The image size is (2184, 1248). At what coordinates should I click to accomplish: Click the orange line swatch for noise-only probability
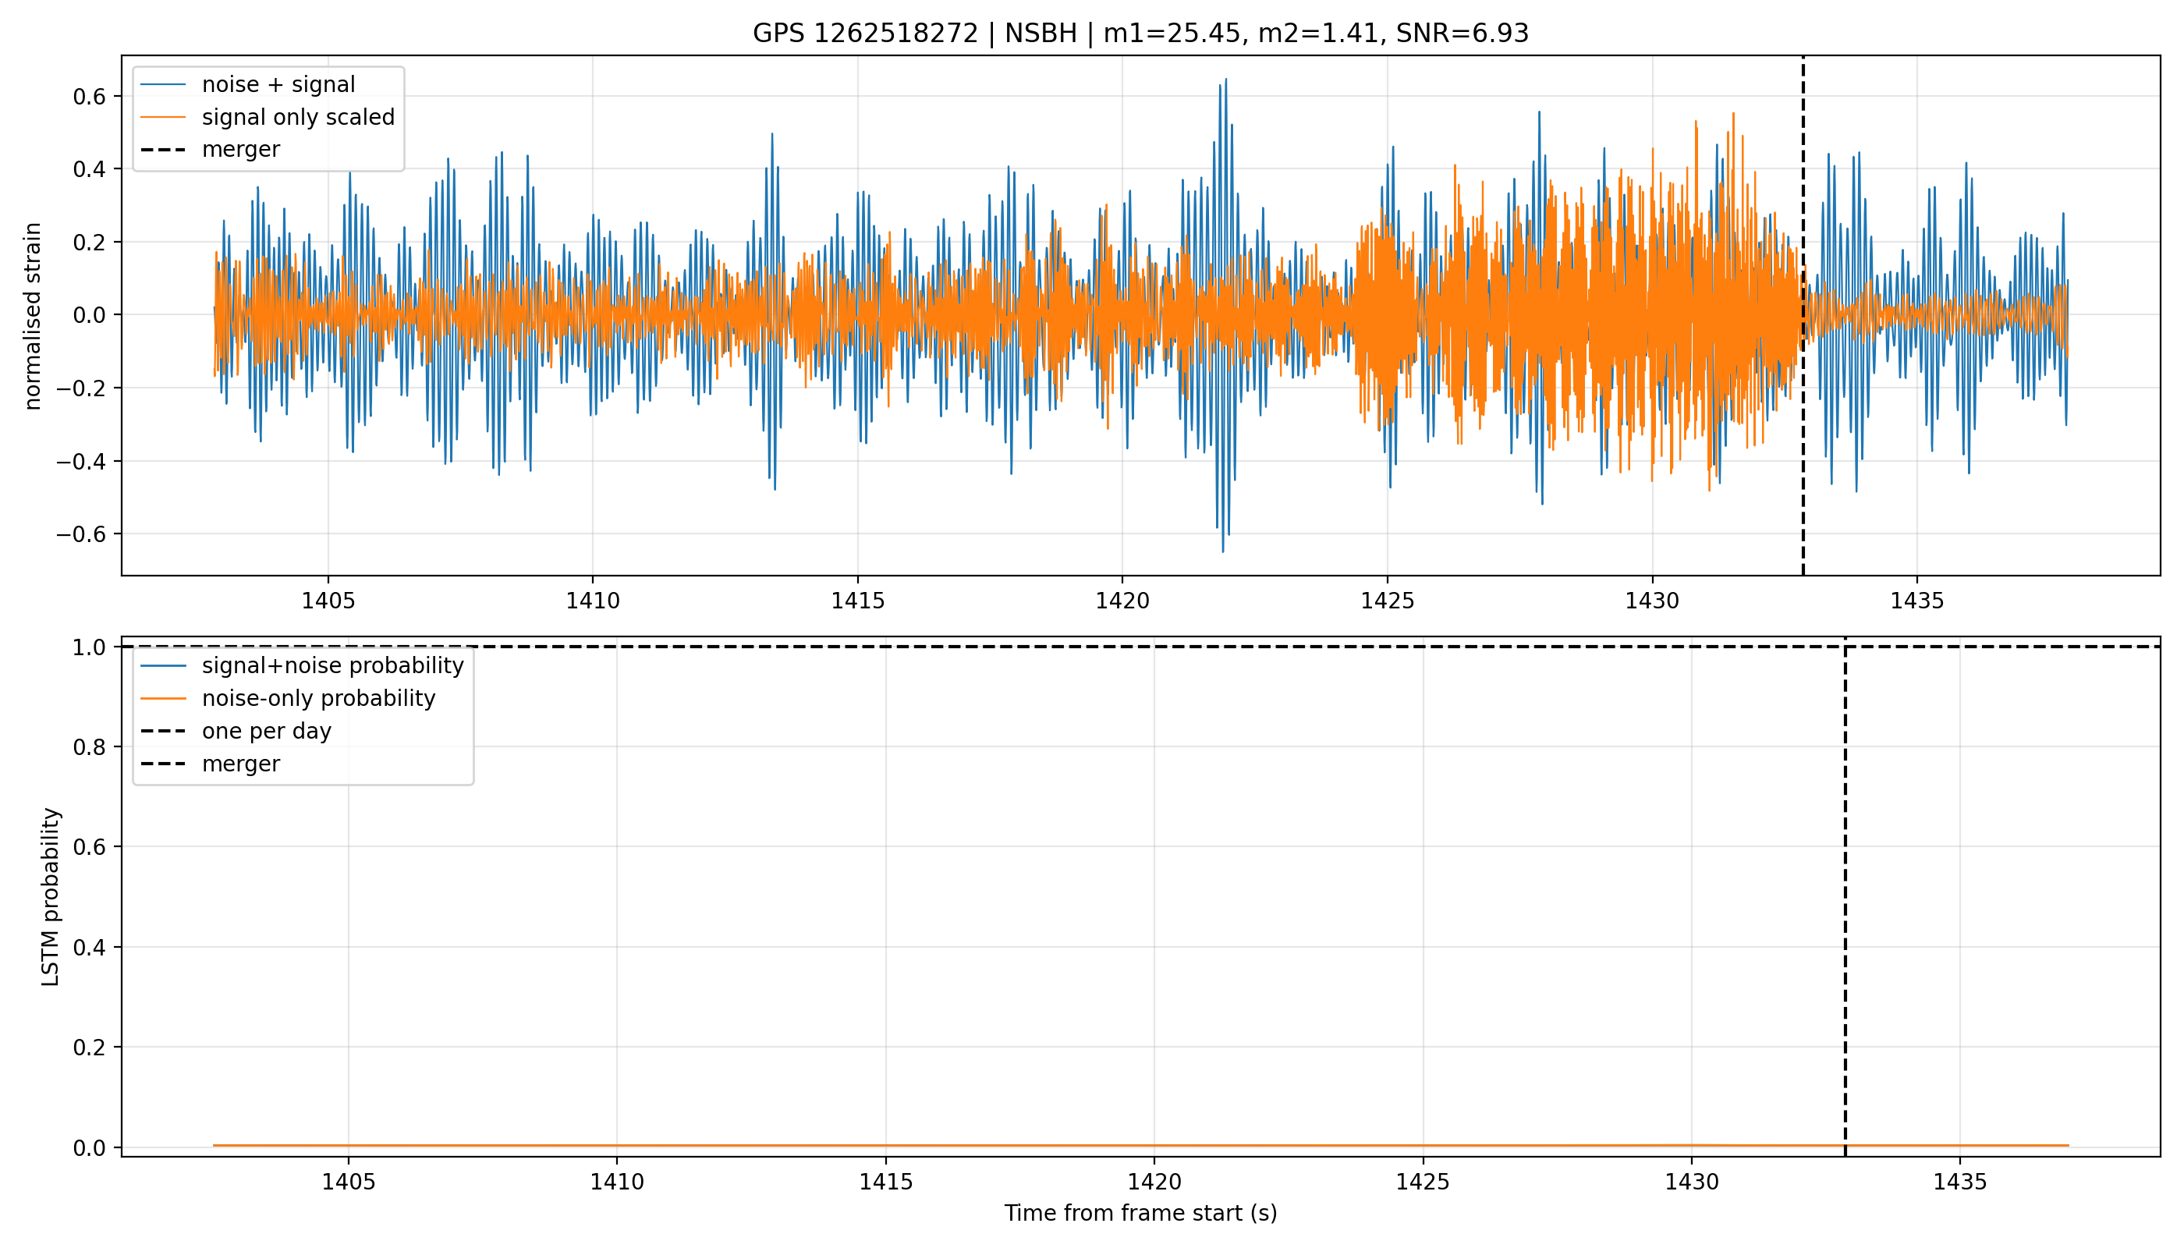(163, 698)
